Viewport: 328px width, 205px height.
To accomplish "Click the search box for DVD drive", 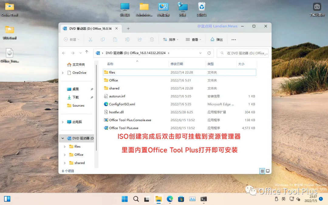I will tap(243, 53).
